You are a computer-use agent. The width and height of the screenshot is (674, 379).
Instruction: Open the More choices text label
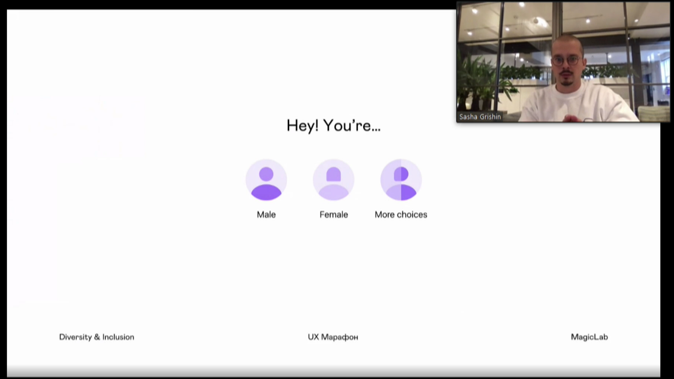[401, 214]
